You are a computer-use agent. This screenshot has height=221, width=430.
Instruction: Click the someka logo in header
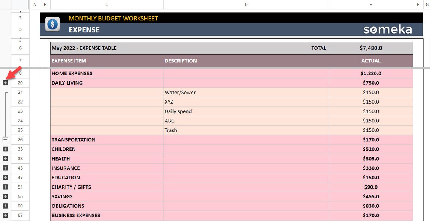[x=387, y=29]
